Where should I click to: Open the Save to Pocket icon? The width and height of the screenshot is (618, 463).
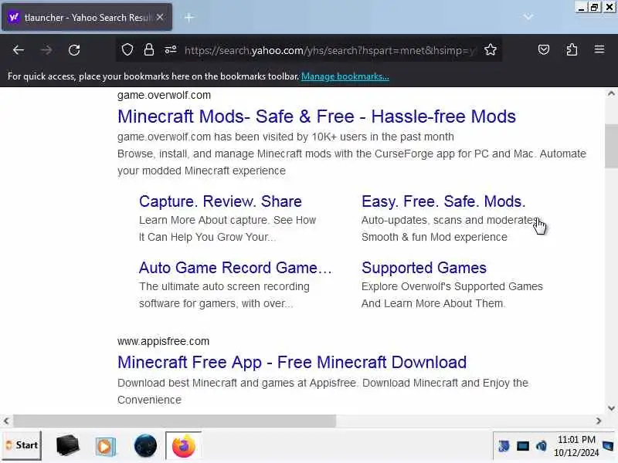pos(544,49)
